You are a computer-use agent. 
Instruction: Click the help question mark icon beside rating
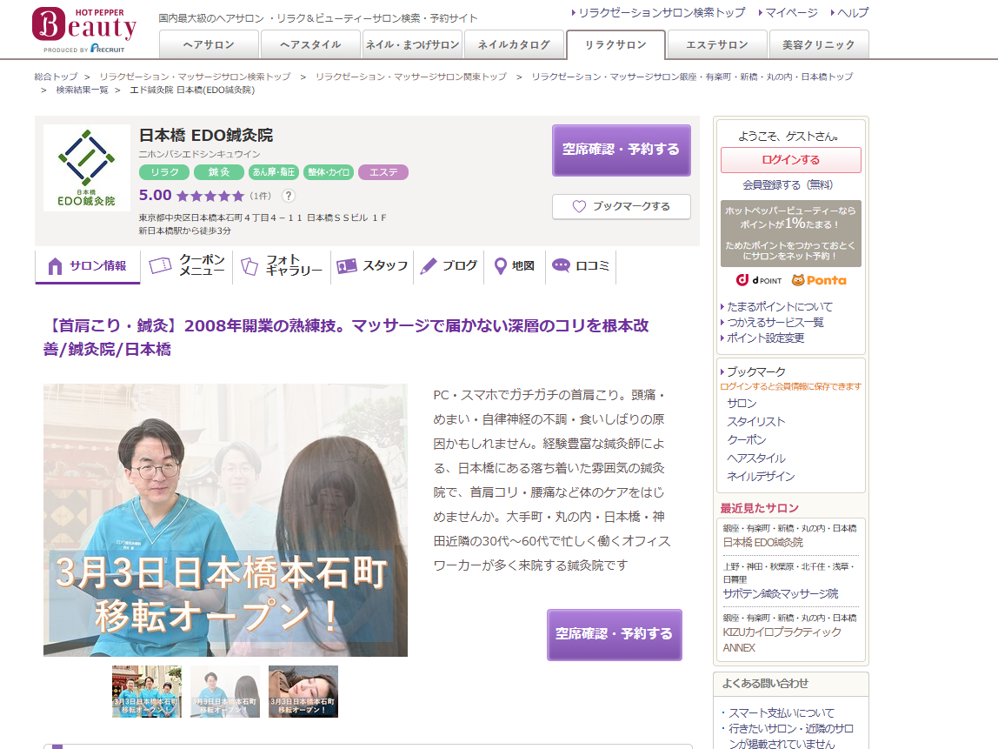point(289,196)
